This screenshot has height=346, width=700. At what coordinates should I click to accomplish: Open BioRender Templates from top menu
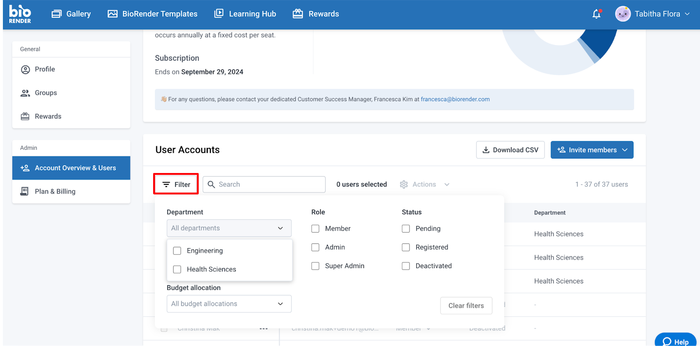point(153,14)
